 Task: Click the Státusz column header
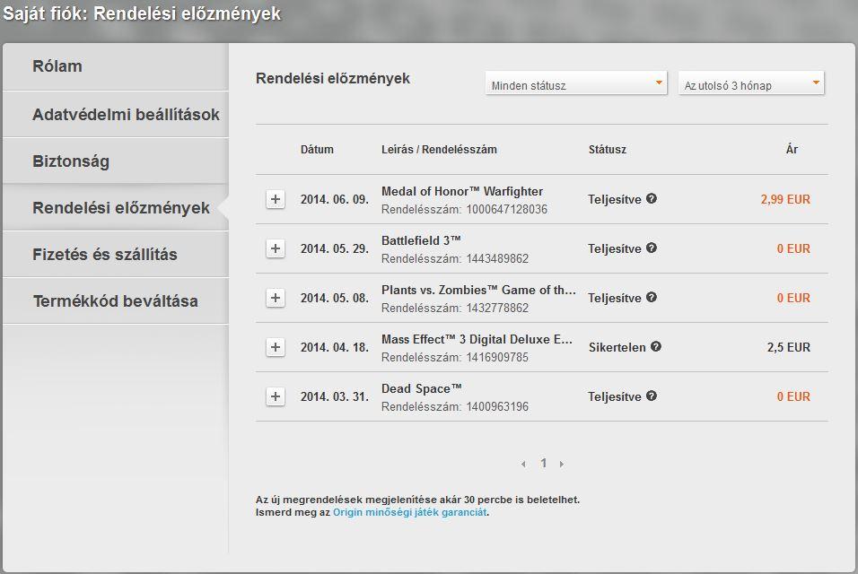[x=608, y=149]
